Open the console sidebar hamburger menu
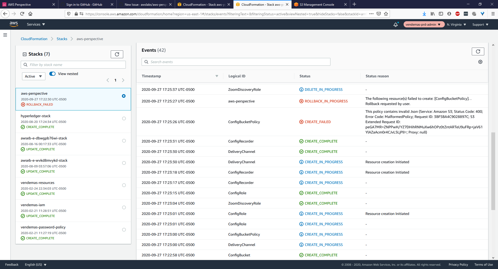The image size is (498, 269). coord(5,35)
